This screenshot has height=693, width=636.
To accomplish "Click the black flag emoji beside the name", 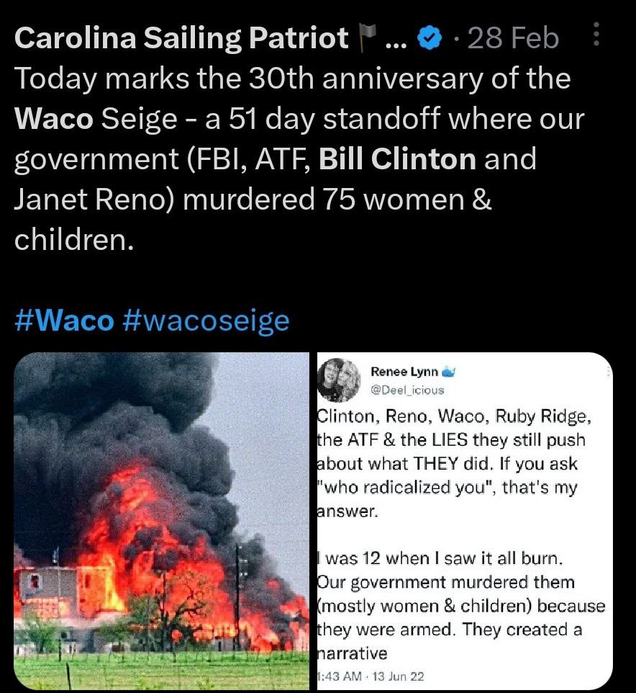I will (x=367, y=36).
